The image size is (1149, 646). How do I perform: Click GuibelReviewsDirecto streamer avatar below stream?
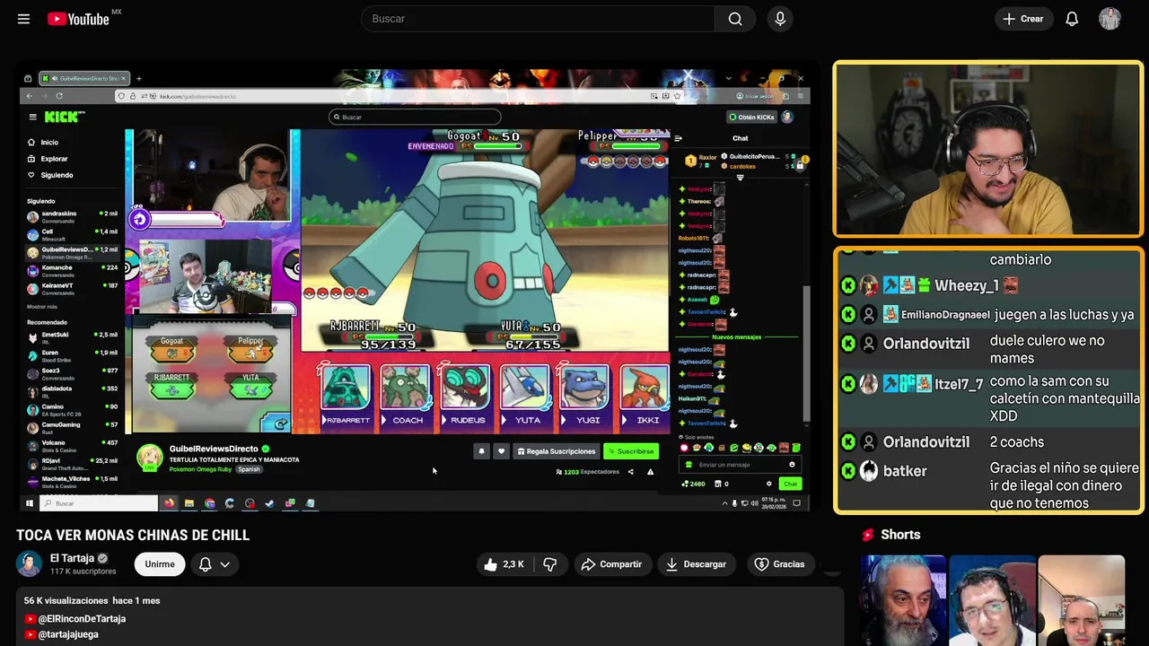point(149,458)
